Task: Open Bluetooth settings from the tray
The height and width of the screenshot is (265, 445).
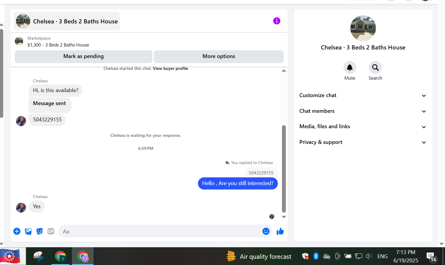Action: (316, 256)
